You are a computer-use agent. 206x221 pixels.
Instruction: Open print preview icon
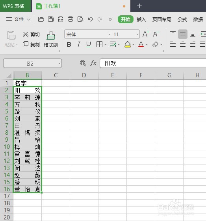click(x=80, y=19)
